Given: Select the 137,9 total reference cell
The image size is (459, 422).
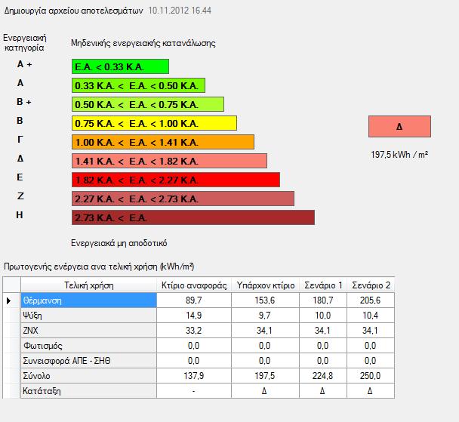Looking at the screenshot, I should (194, 376).
